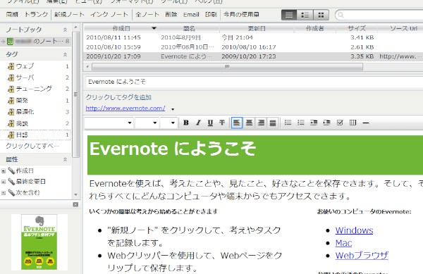This screenshot has height=274, width=423.
Task: Insert numbered list
Action: tap(301, 123)
